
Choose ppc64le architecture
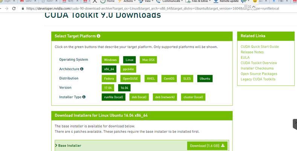point(128,69)
